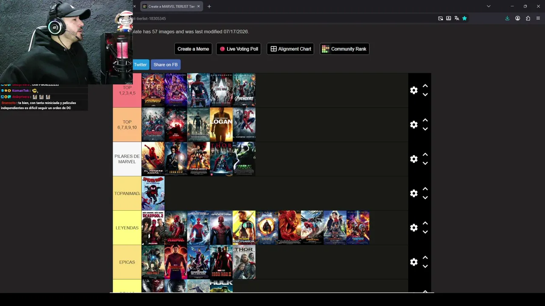545x306 pixels.
Task: Open the Alignment Chart
Action: coord(291,49)
